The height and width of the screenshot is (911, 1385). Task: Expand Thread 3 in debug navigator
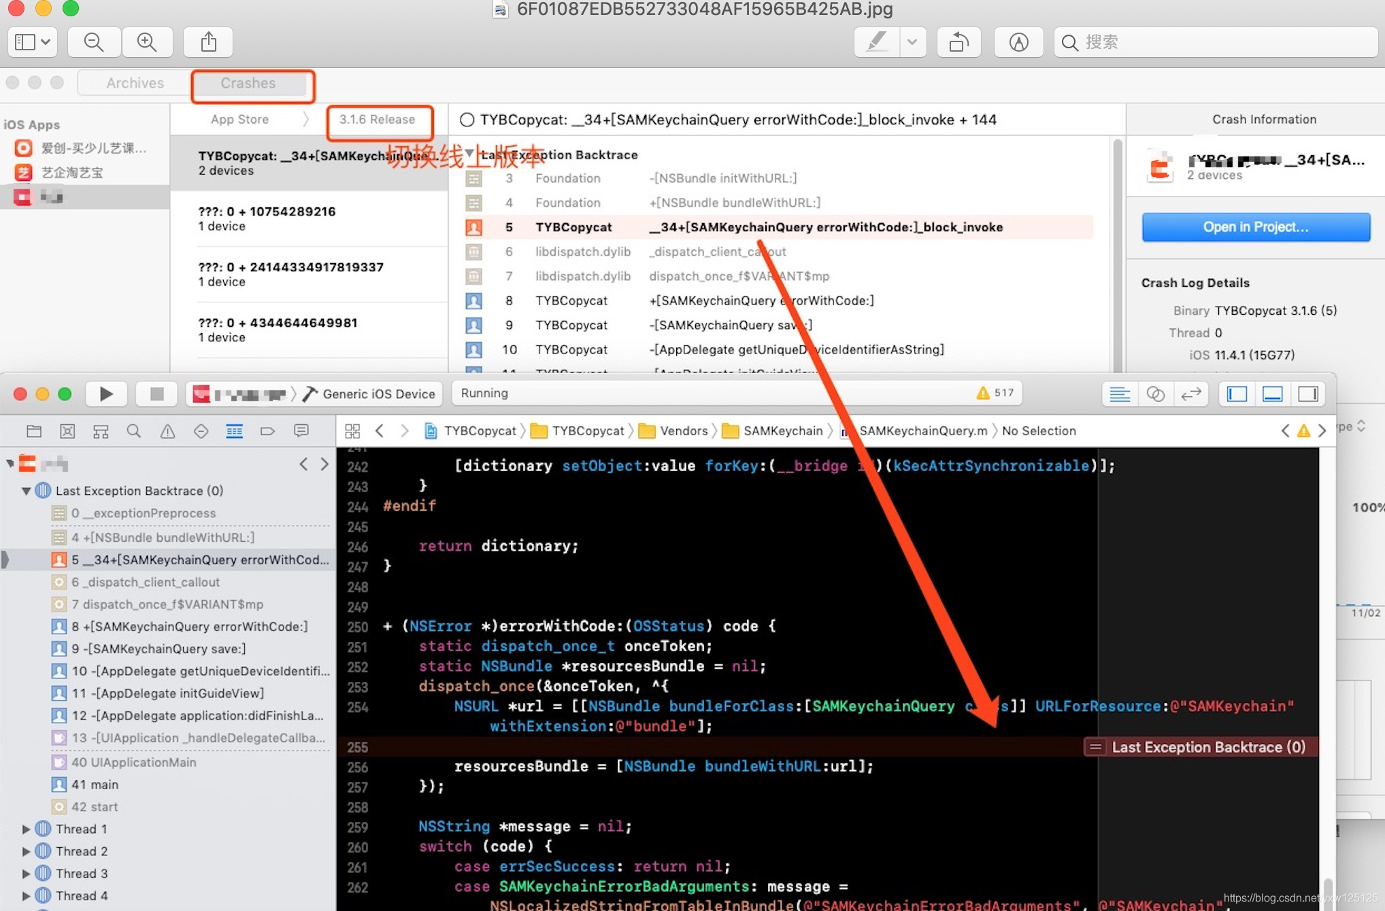(x=26, y=874)
